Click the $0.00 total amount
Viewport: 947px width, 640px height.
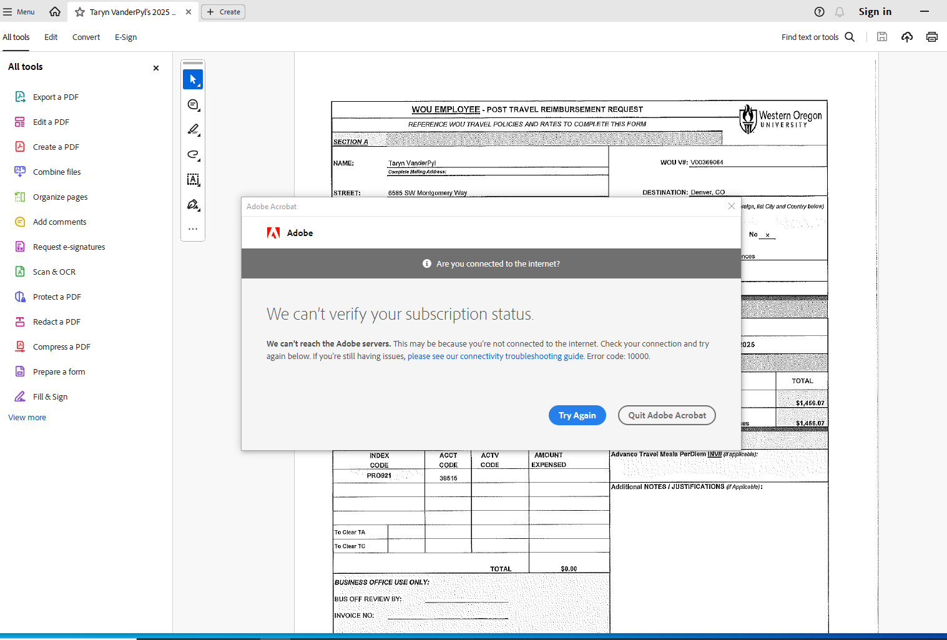569,569
